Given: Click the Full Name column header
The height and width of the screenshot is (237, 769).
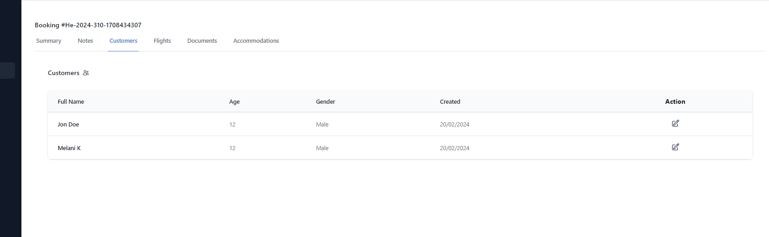Looking at the screenshot, I should [71, 102].
